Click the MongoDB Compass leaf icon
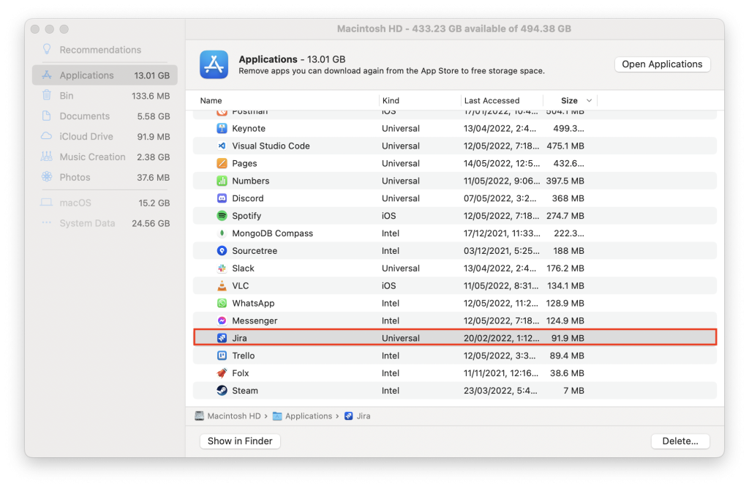 pyautogui.click(x=222, y=233)
